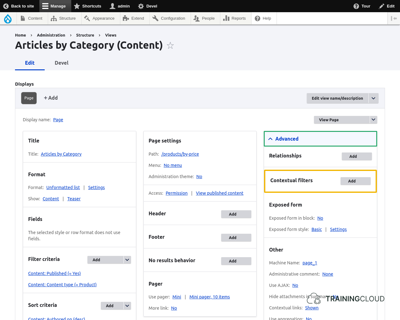The height and width of the screenshot is (320, 400).
Task: Open Access Permission link
Action: (x=177, y=193)
